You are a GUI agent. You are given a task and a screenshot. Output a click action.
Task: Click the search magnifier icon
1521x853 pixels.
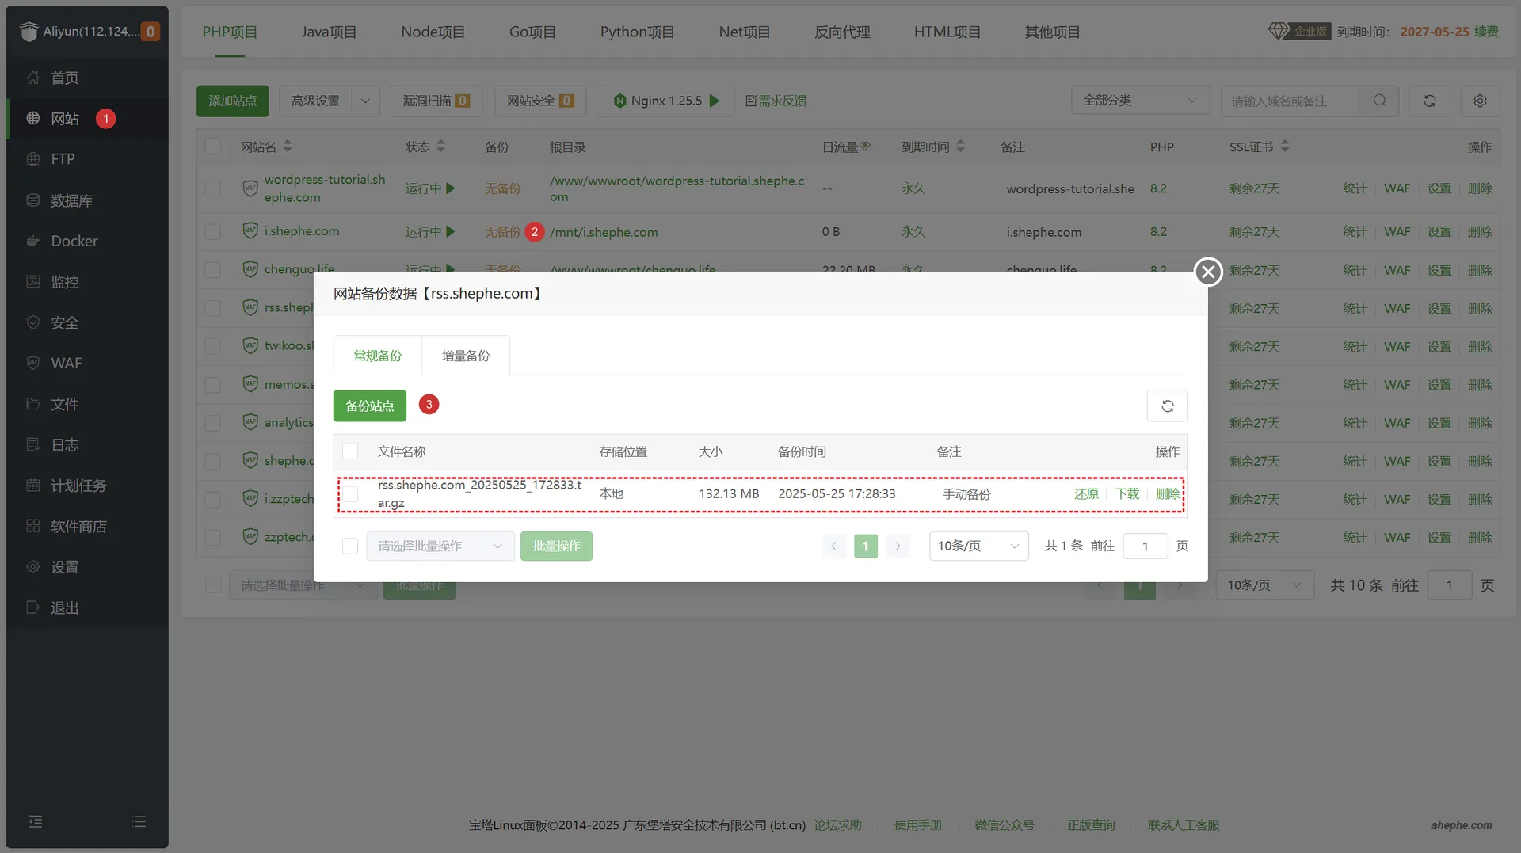[x=1379, y=101]
